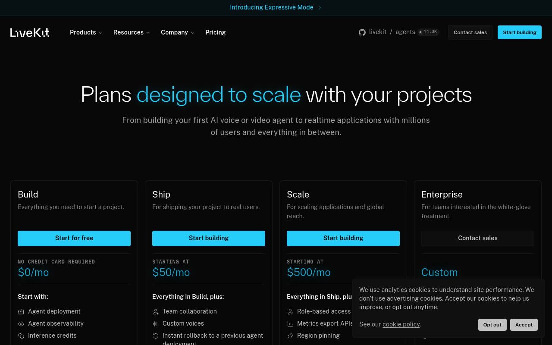
Task: Click the Ship plan title
Action: pos(161,194)
